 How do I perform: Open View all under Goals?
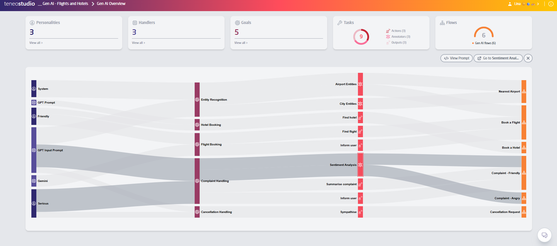pyautogui.click(x=241, y=43)
